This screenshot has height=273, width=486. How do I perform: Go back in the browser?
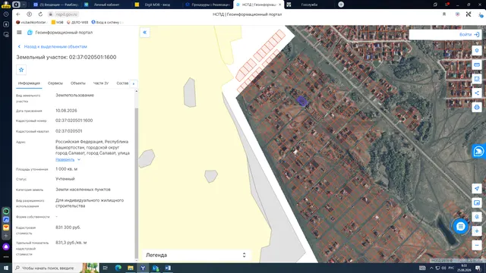[x=18, y=14]
